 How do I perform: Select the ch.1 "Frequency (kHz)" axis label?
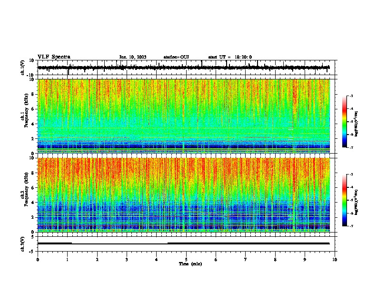point(26,110)
